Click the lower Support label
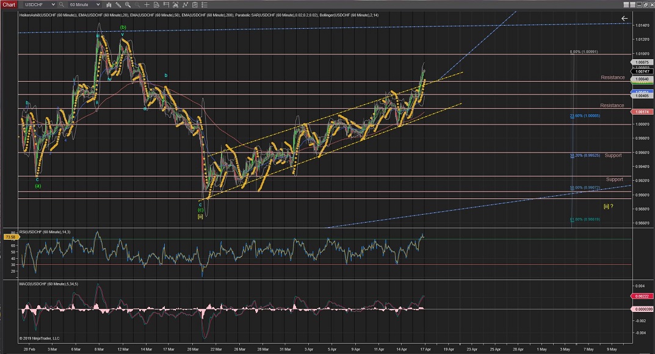 pyautogui.click(x=615, y=179)
